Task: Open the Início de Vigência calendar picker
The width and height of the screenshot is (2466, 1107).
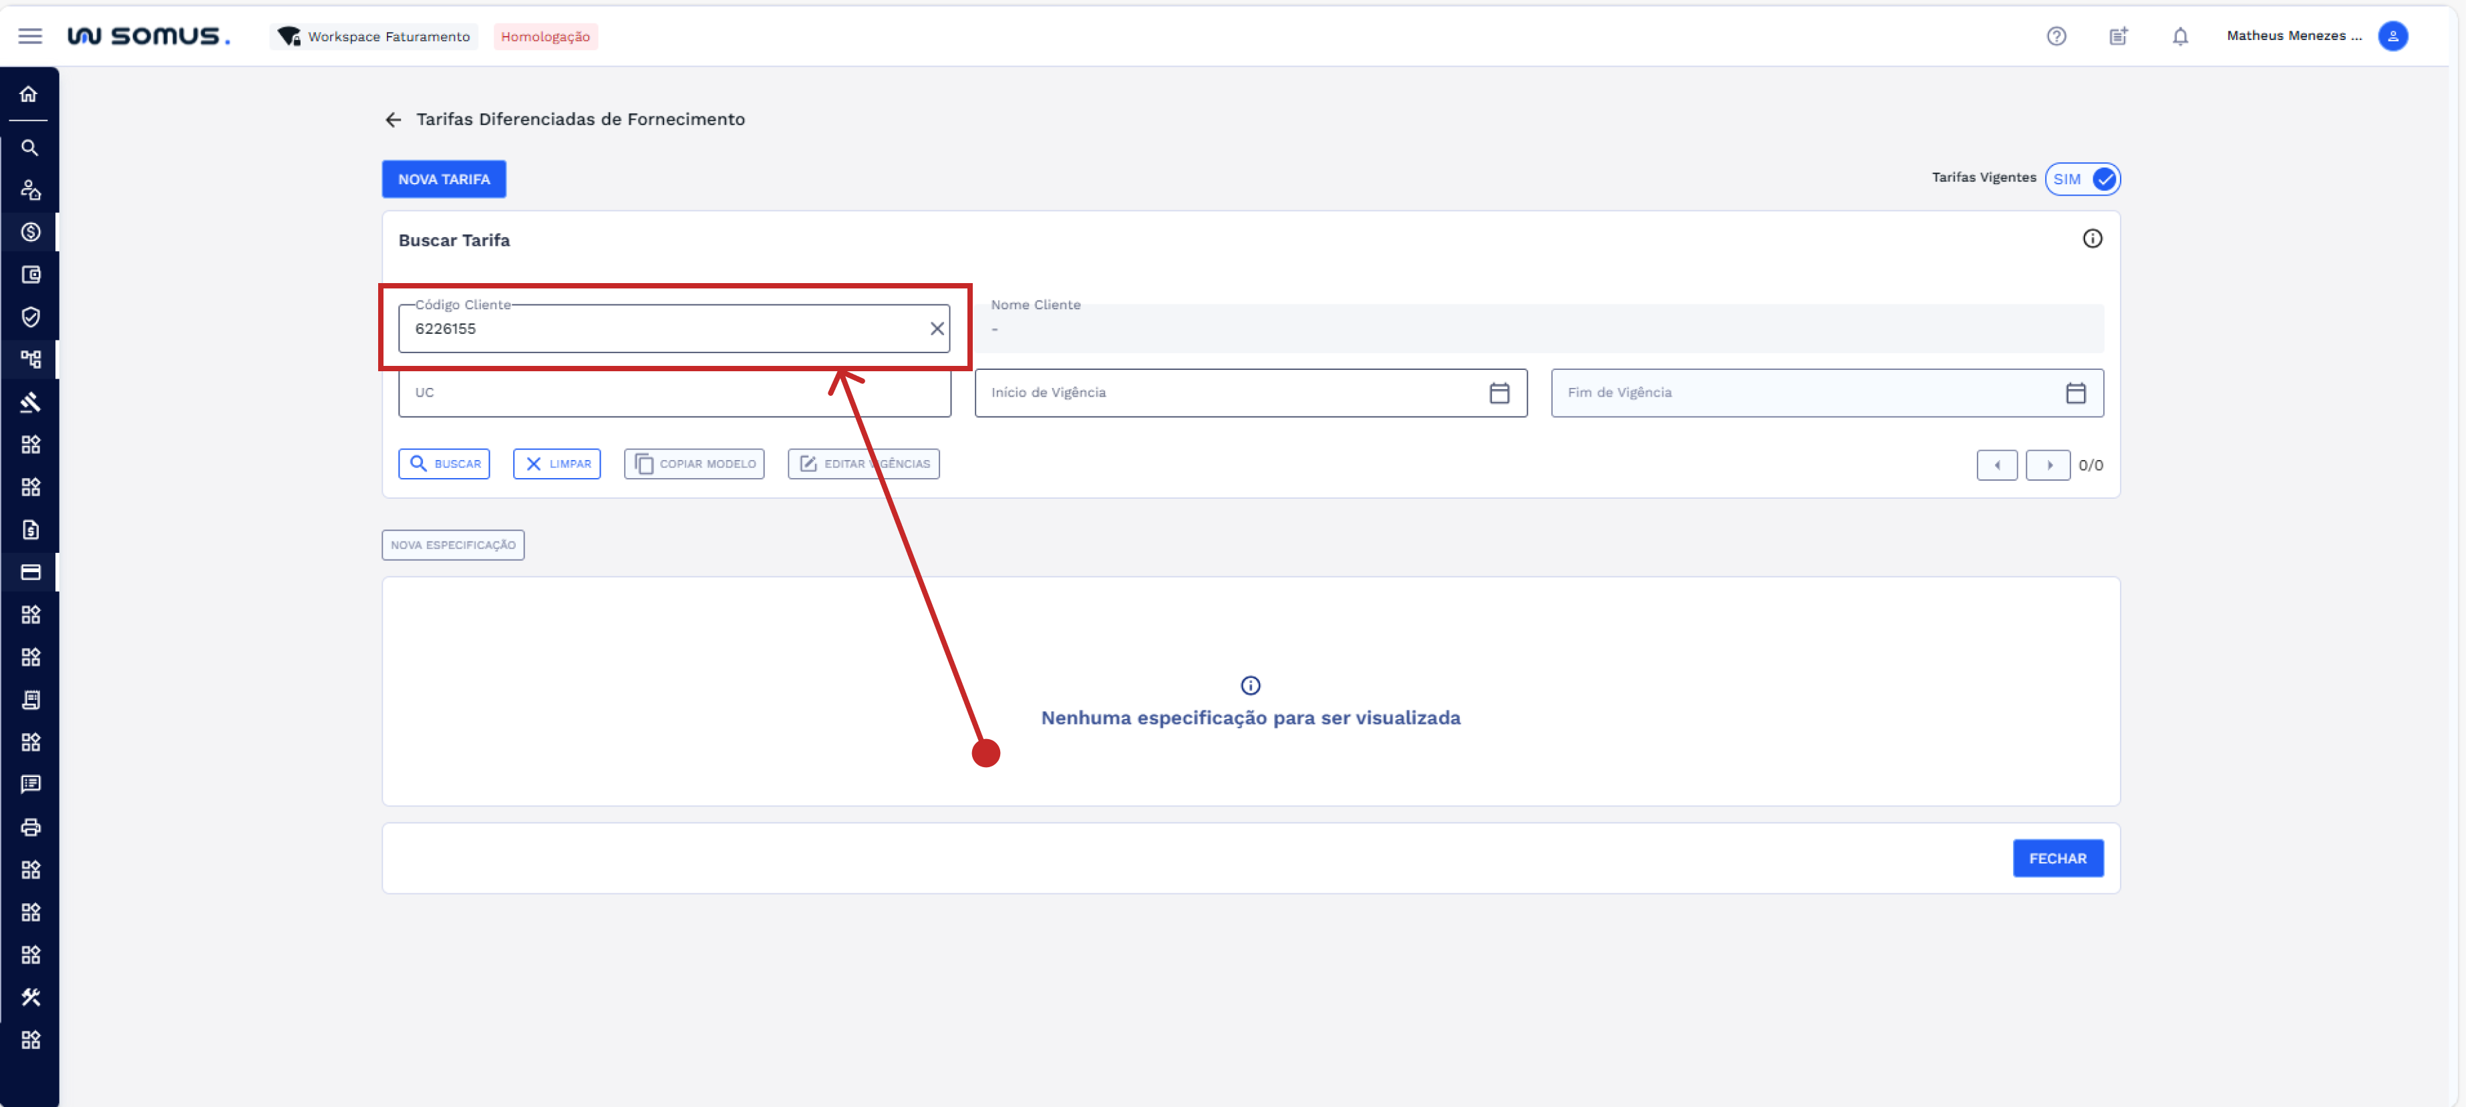Action: tap(1498, 393)
